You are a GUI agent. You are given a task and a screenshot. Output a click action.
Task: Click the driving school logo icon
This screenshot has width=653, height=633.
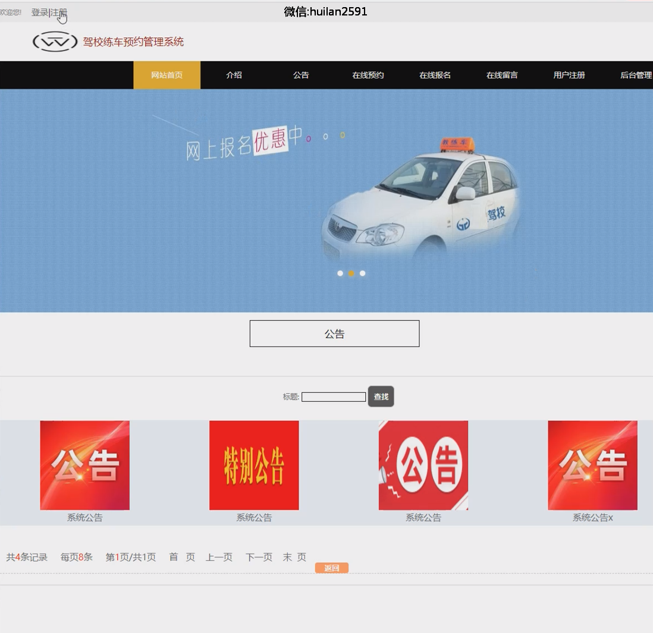point(55,42)
